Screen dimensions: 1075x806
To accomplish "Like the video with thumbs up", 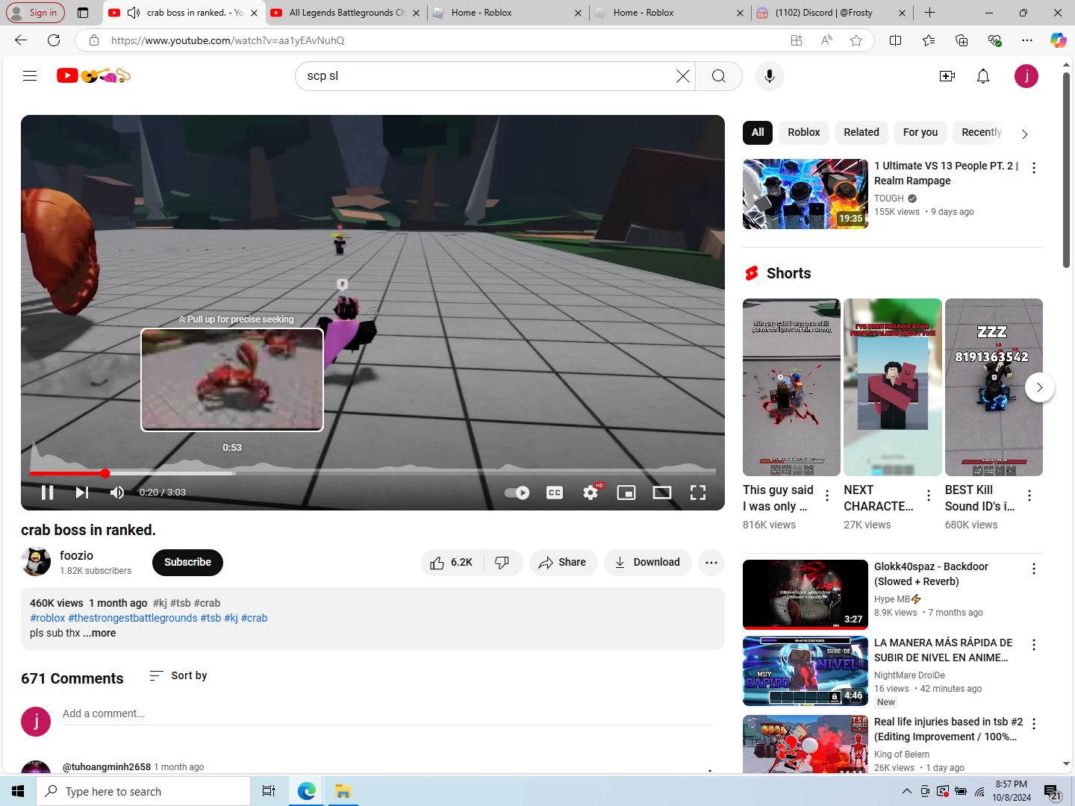I will pyautogui.click(x=452, y=562).
